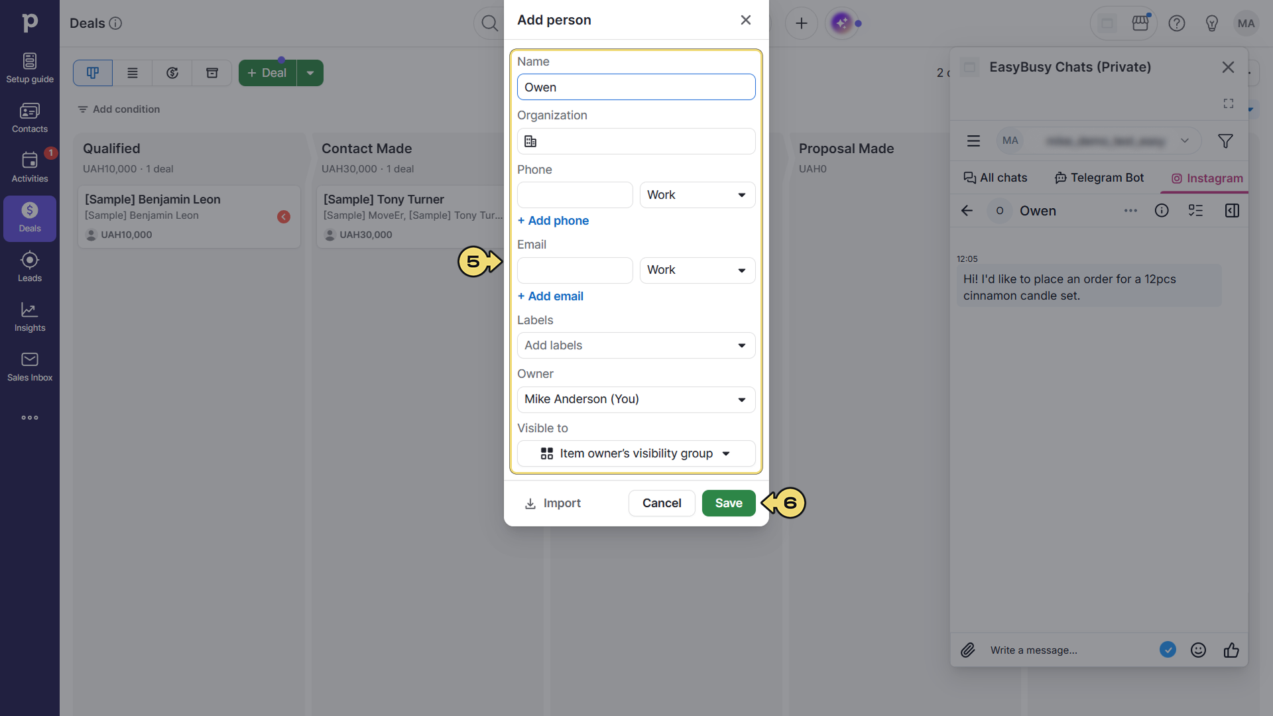Open archive view icon
The height and width of the screenshot is (716, 1273).
tap(212, 73)
